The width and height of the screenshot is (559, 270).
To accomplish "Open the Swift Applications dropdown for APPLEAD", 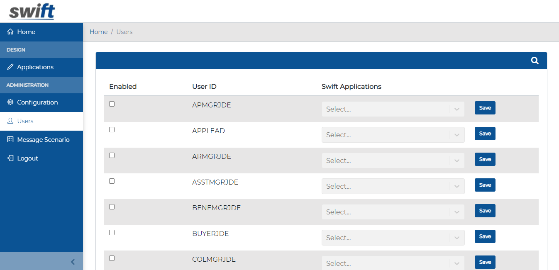I will pyautogui.click(x=393, y=134).
